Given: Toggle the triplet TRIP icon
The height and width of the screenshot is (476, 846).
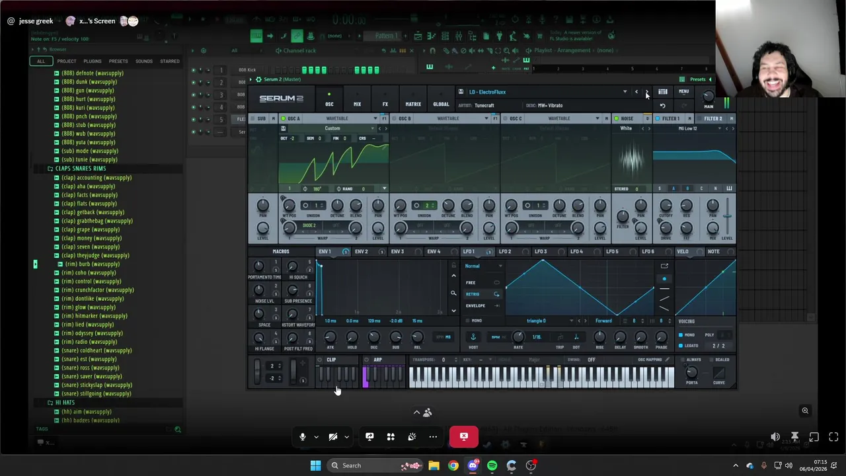Looking at the screenshot, I should 560,337.
